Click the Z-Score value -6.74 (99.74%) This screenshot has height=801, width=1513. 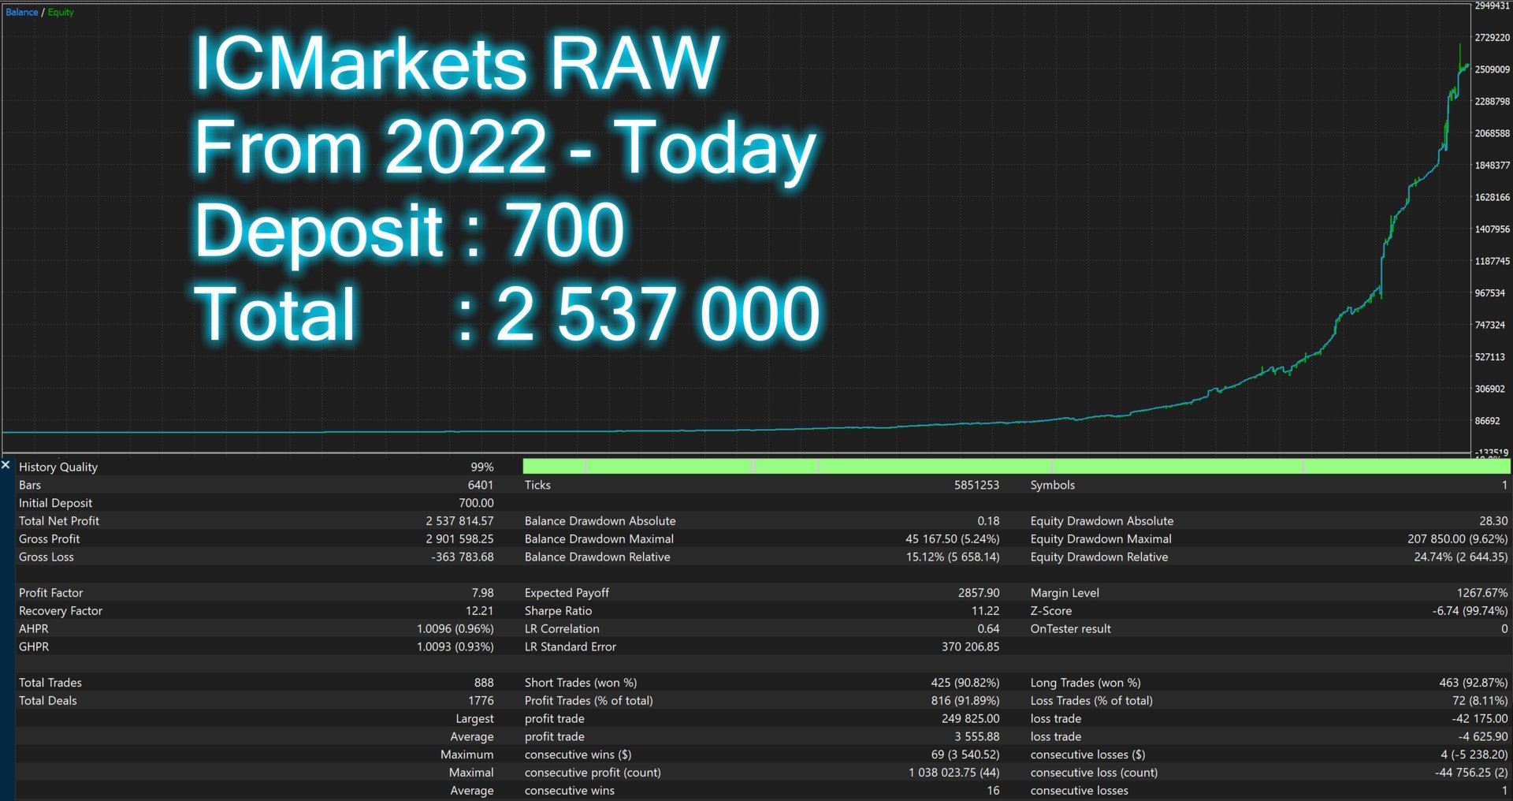[x=1470, y=611]
